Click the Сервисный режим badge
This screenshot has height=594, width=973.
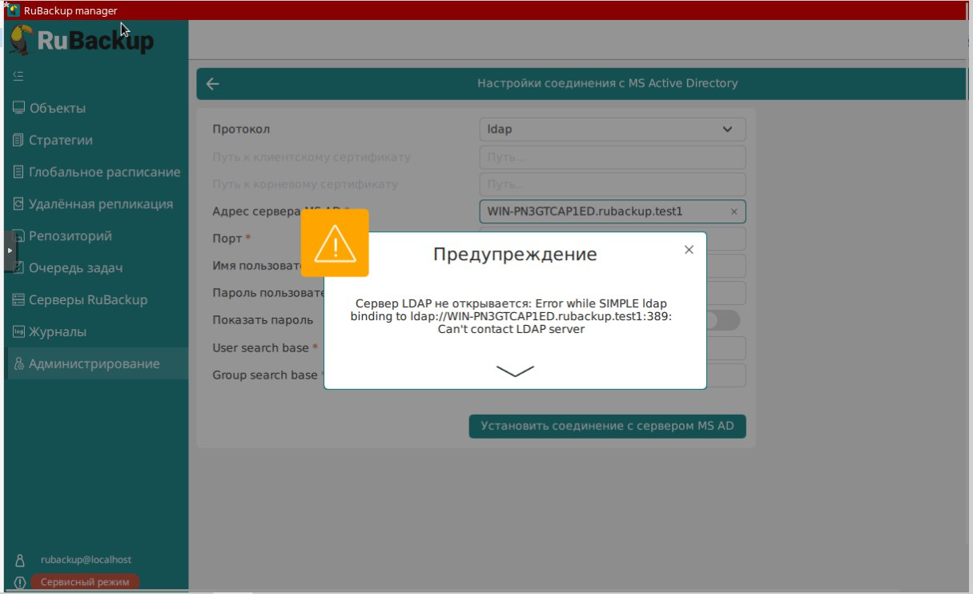pos(84,582)
